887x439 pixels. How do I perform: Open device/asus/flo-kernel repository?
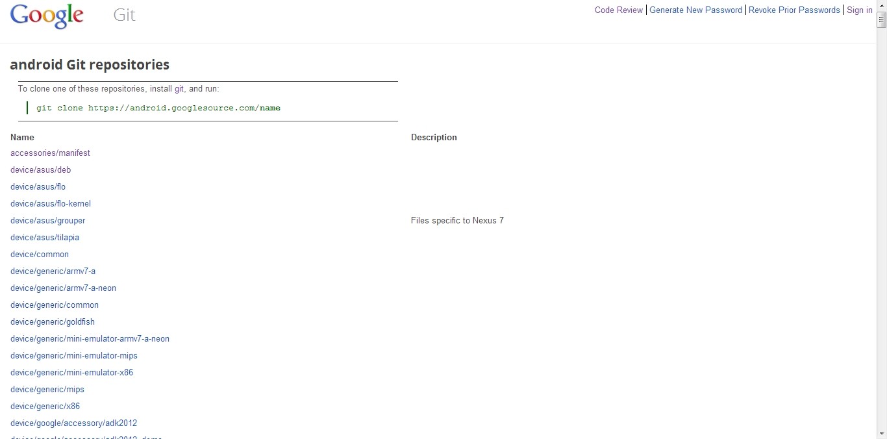(x=51, y=204)
